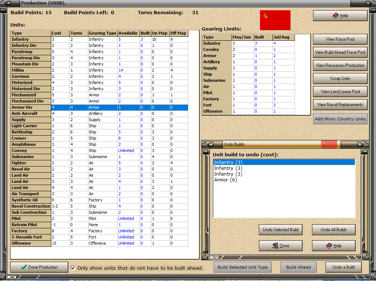This screenshot has width=376, height=281.
Task: Click Build Selected Unit Type
Action: pyautogui.click(x=243, y=267)
